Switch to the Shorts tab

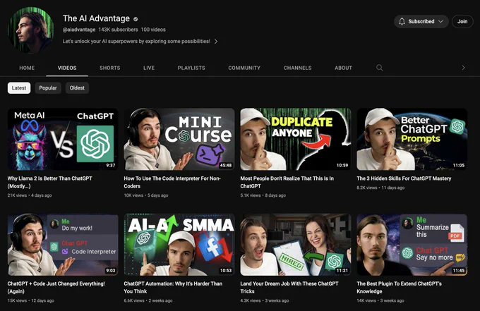point(109,68)
